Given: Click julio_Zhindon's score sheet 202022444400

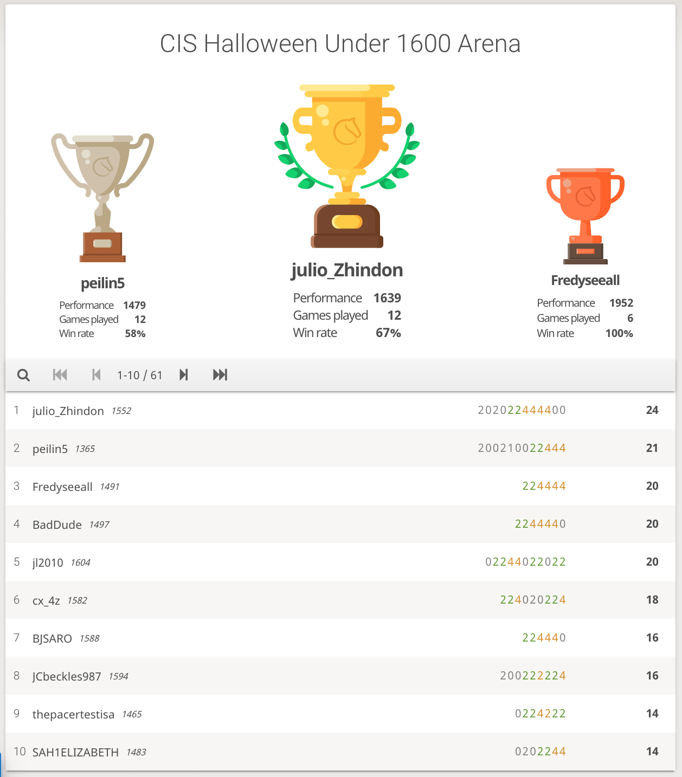Looking at the screenshot, I should pyautogui.click(x=522, y=410).
